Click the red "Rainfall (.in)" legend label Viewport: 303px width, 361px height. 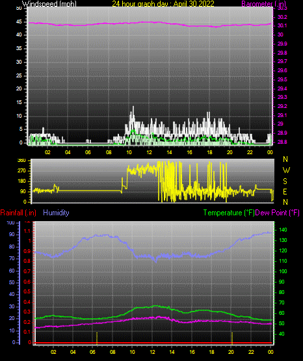pos(18,213)
